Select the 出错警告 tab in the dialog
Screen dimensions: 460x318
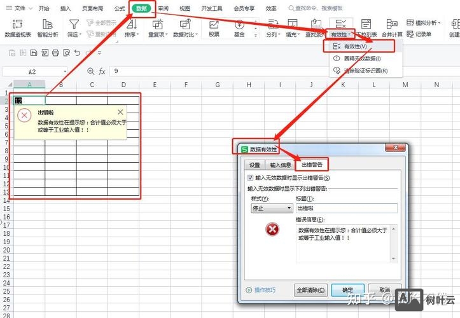[x=312, y=165]
